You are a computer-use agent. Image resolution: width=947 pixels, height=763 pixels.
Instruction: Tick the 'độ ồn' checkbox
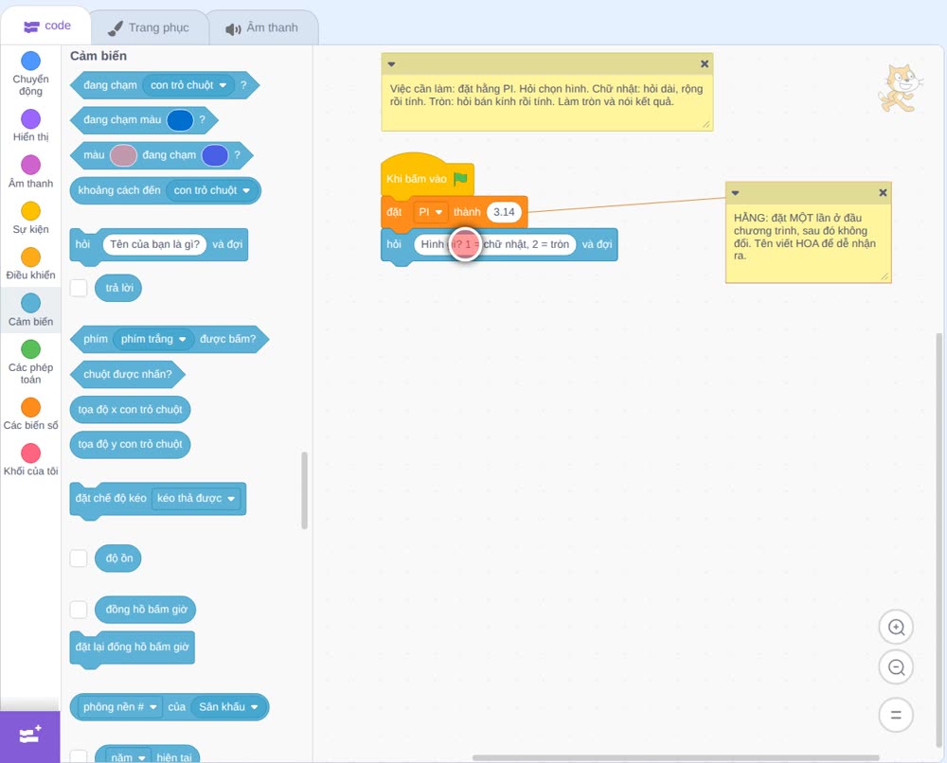[79, 559]
